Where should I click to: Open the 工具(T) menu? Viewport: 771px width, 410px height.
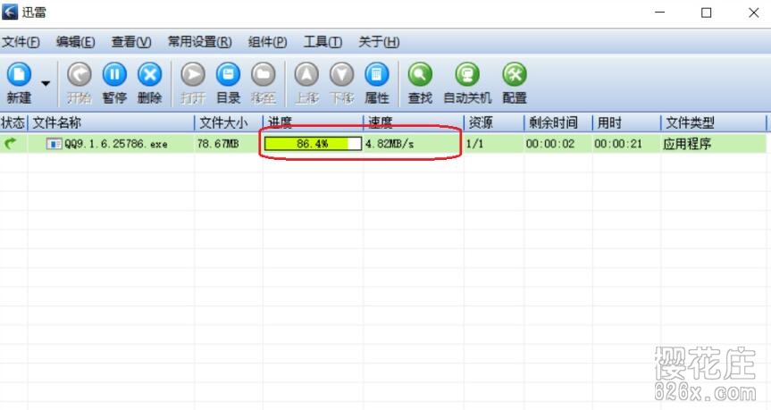pyautogui.click(x=323, y=42)
